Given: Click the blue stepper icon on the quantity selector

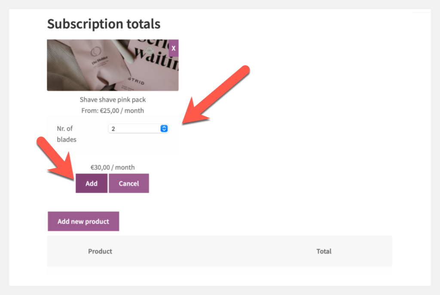Looking at the screenshot, I should point(164,128).
